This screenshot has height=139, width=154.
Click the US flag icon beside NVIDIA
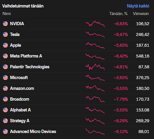(5, 24)
